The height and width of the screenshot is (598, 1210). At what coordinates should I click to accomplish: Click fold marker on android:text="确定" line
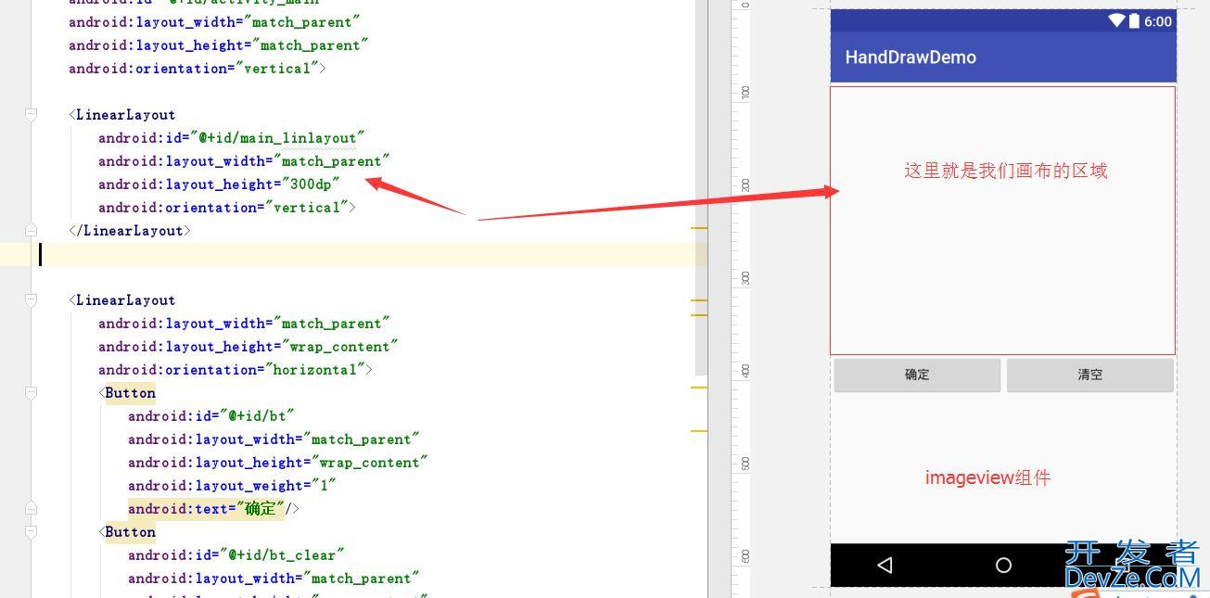(x=31, y=508)
